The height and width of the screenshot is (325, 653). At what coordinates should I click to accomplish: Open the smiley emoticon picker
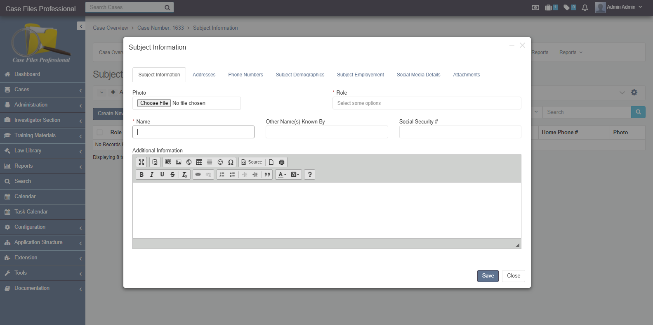pos(220,162)
